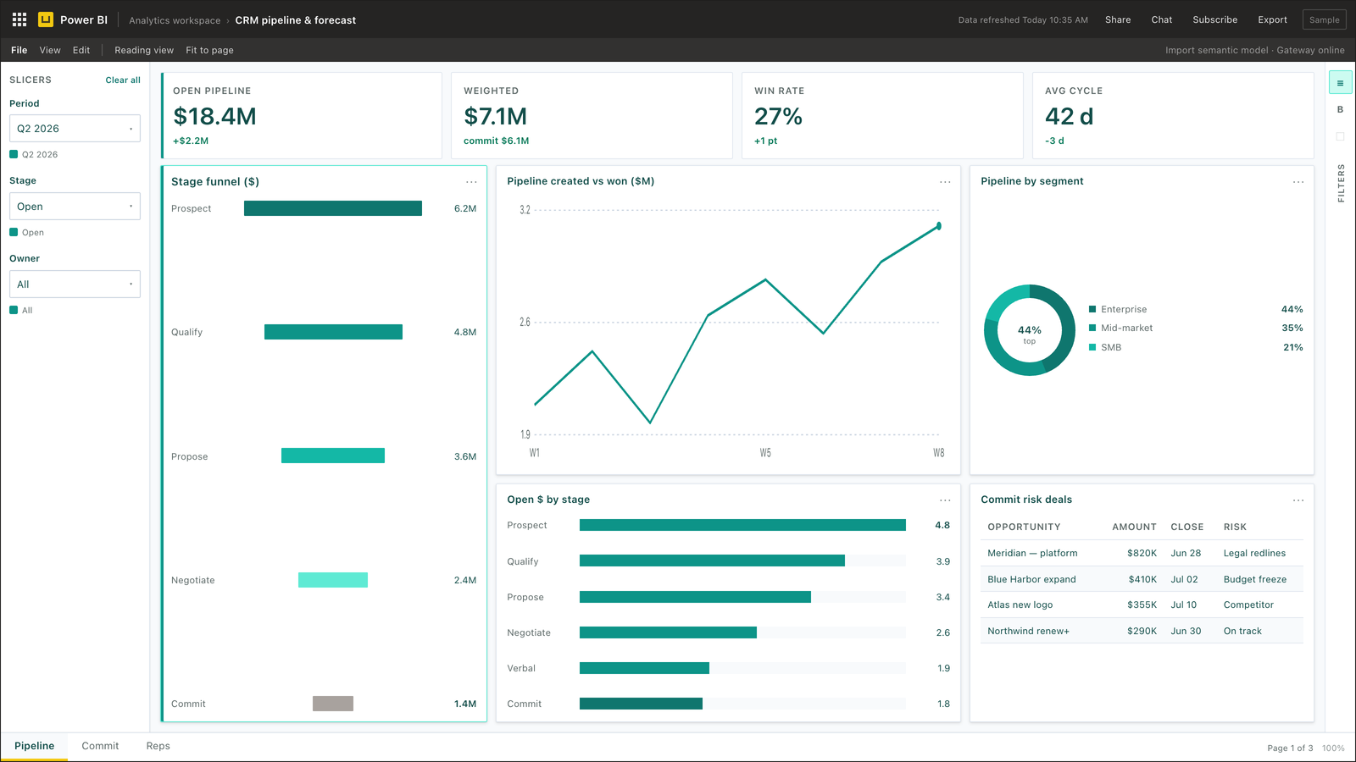Open the File menu
This screenshot has height=762, width=1356.
click(19, 50)
